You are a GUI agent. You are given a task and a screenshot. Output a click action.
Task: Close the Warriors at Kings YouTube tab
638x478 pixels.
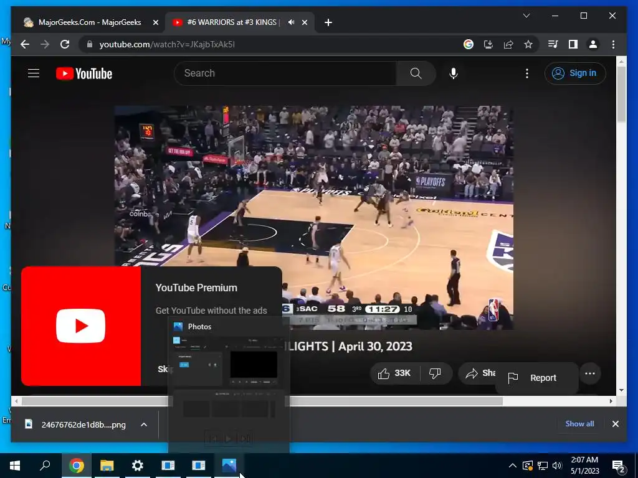tap(305, 23)
